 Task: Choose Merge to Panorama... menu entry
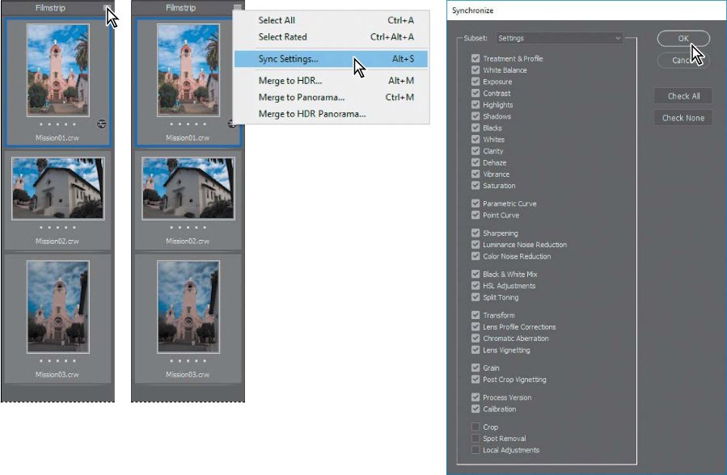(x=331, y=97)
